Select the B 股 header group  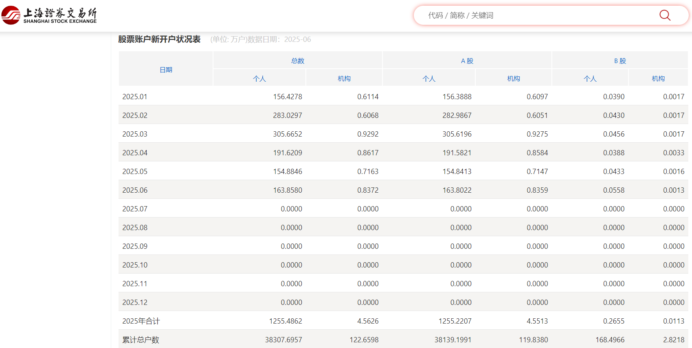[620, 61]
